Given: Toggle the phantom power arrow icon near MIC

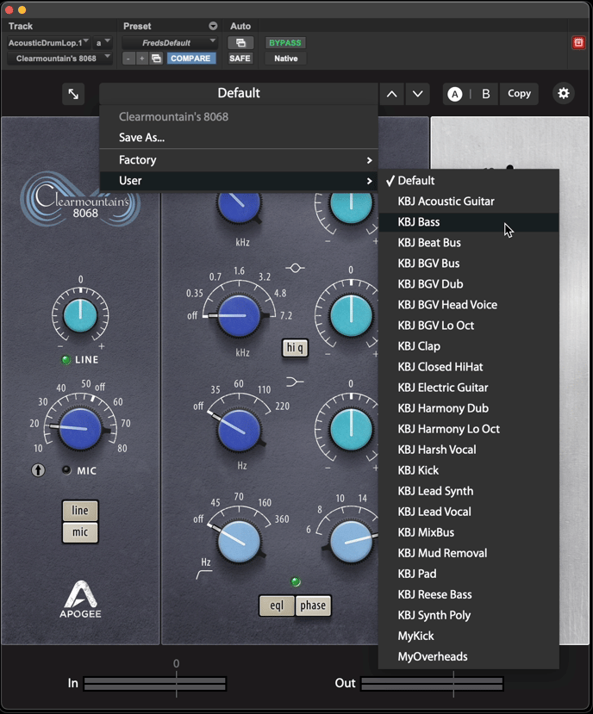Looking at the screenshot, I should click(x=38, y=470).
